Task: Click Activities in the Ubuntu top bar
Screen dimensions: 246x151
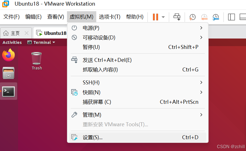Action: [x=12, y=42]
